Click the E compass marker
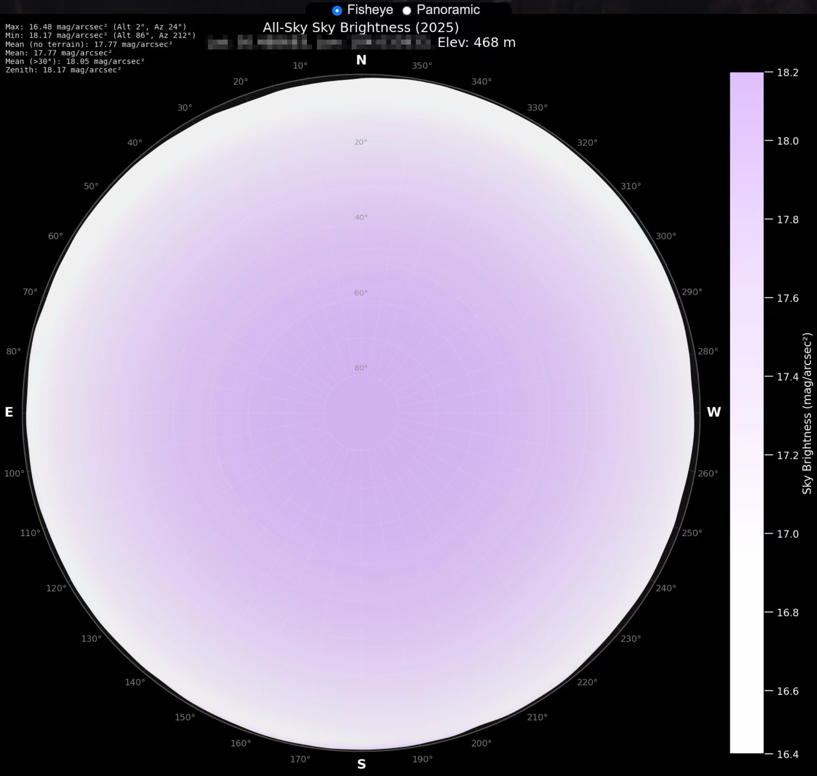 pyautogui.click(x=9, y=412)
